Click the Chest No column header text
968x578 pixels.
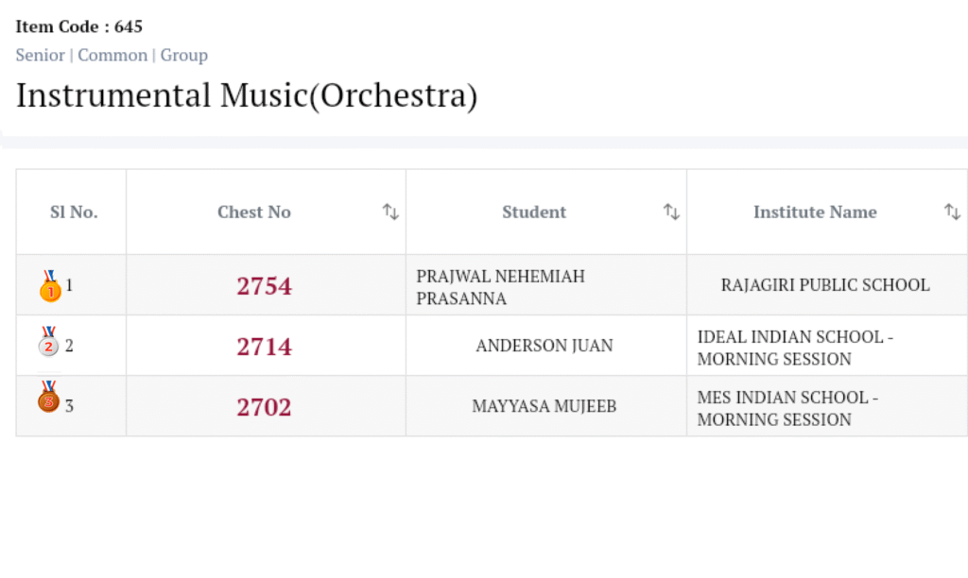[254, 212]
